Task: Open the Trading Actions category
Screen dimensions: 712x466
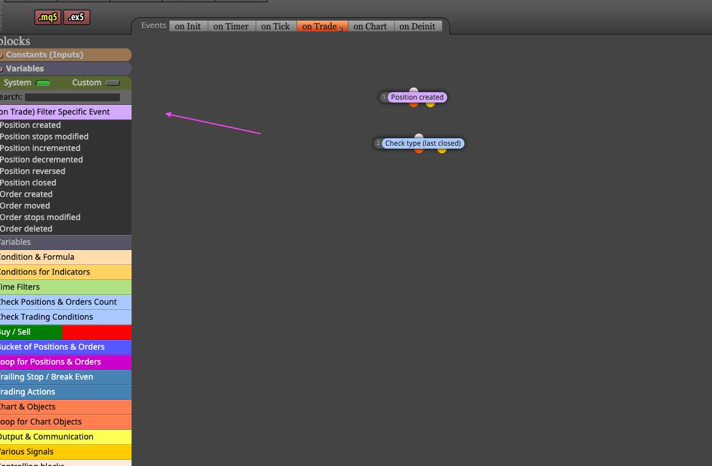Action: tap(66, 392)
